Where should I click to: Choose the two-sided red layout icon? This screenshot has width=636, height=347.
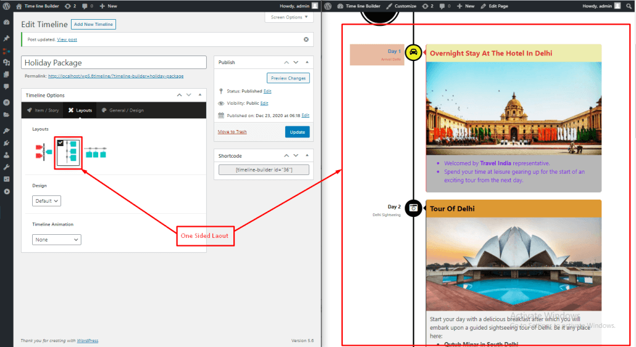click(x=44, y=152)
